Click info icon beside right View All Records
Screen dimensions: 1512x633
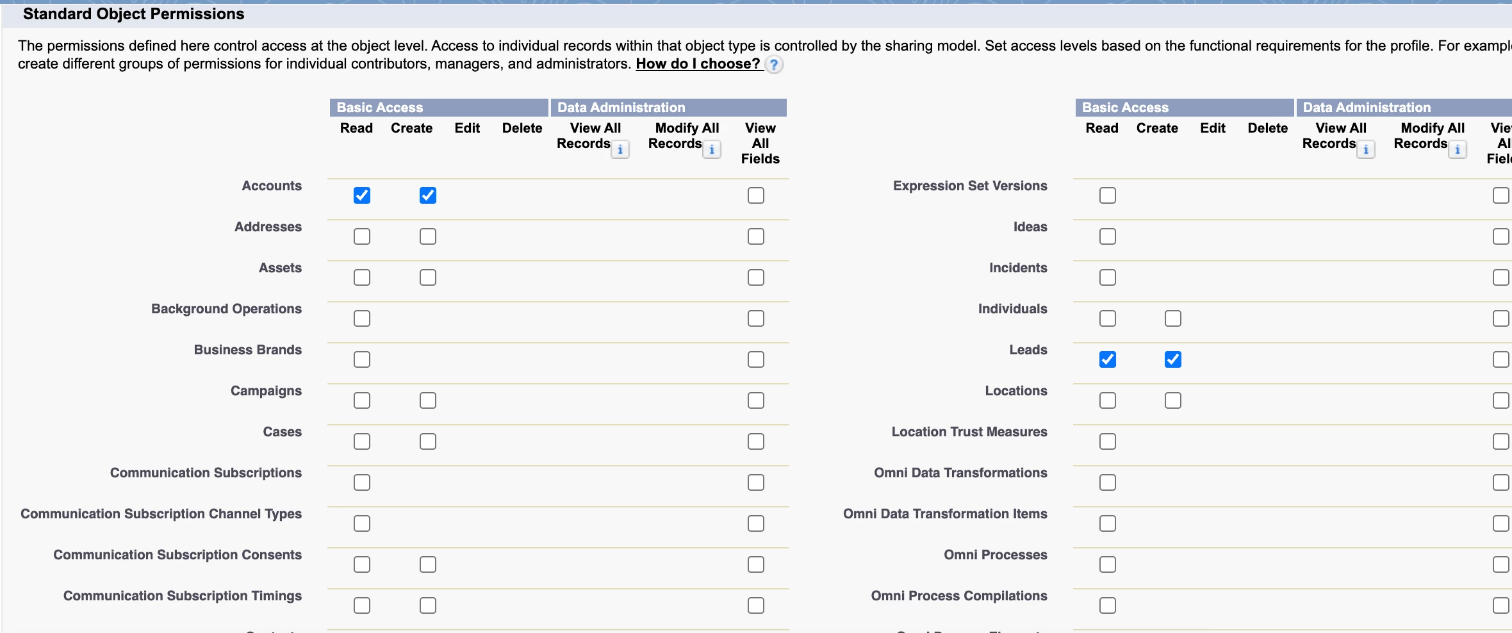(x=1365, y=150)
